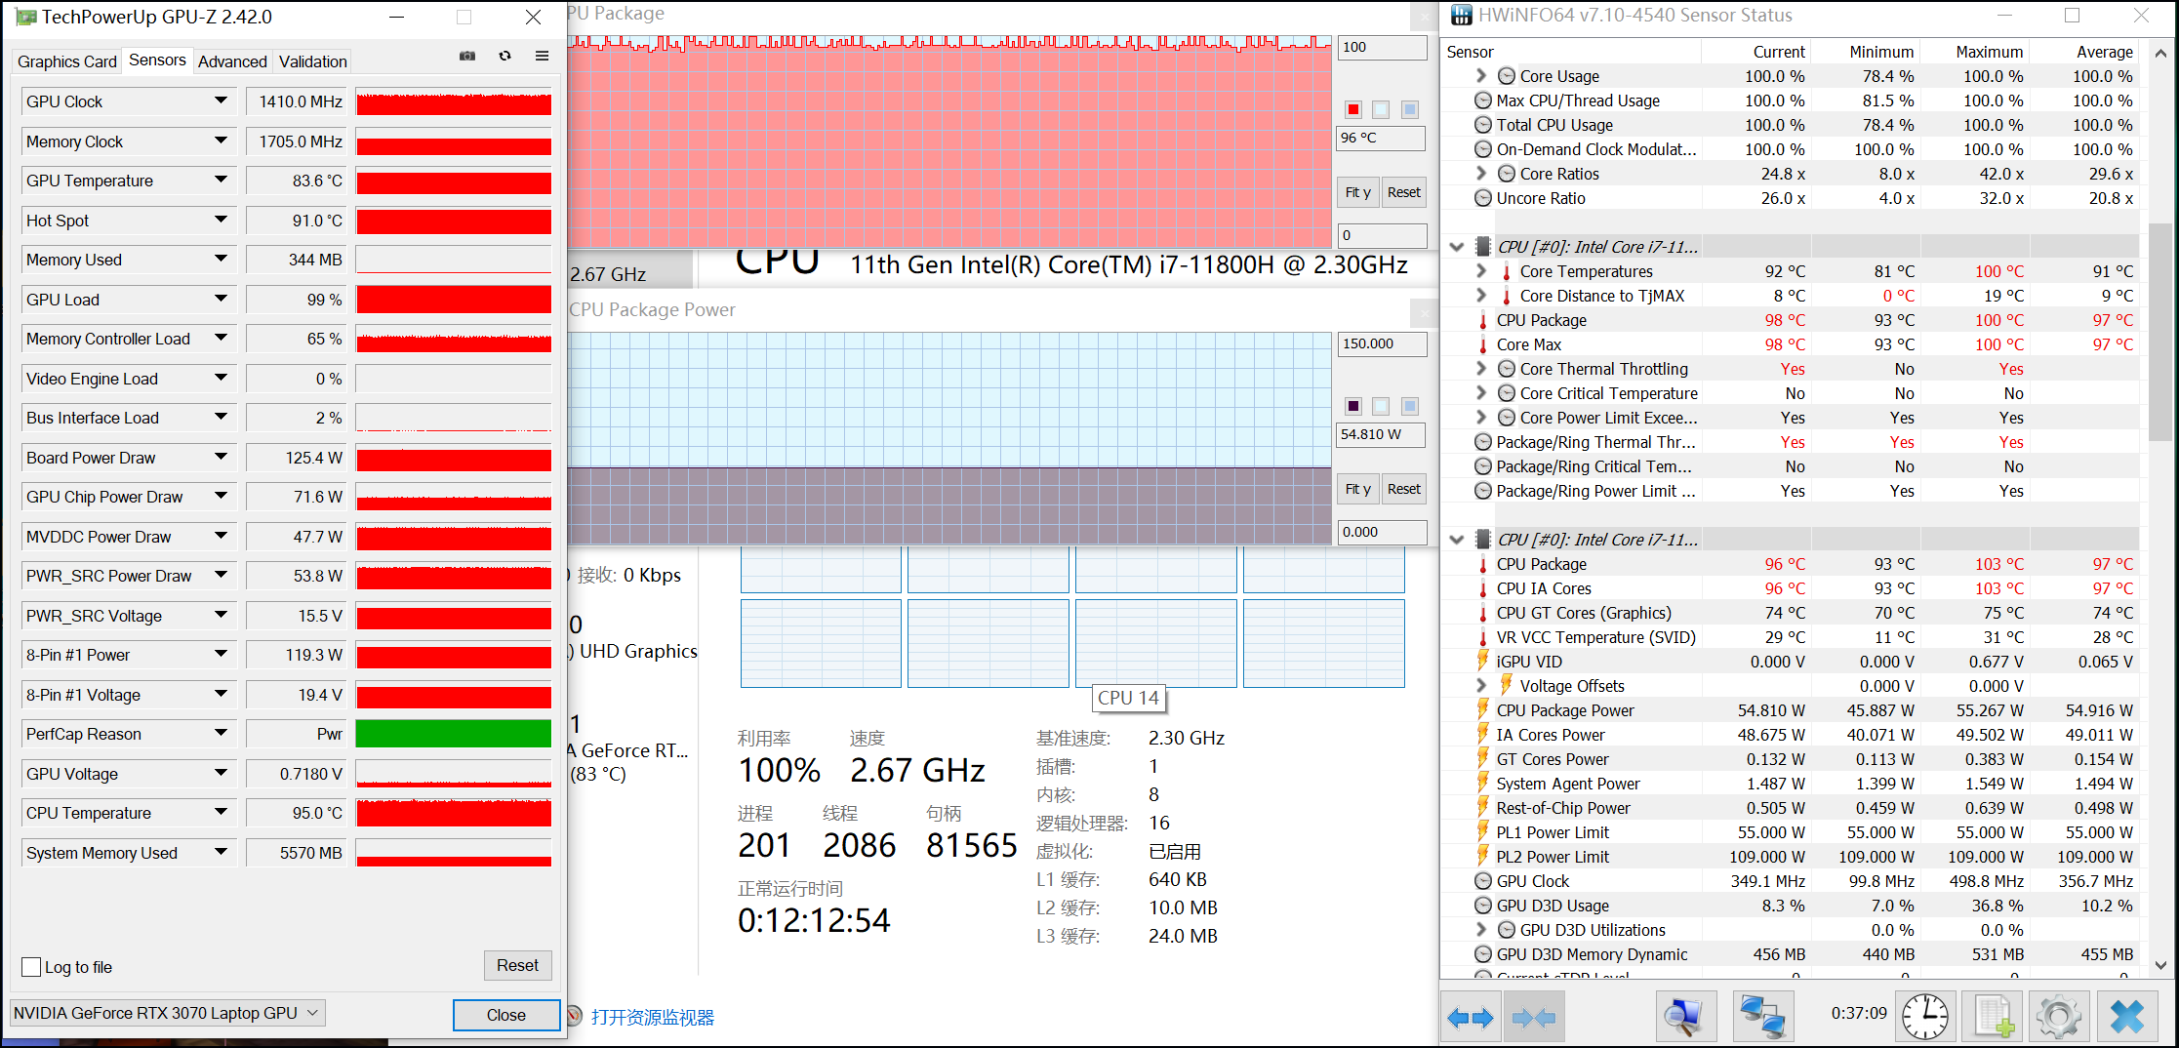Expand the Core Temperatures tree row
The image size is (2179, 1048).
click(x=1481, y=271)
